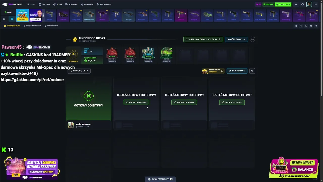Switch live drops to top crown filter
The width and height of the screenshot is (323, 182).
(x=12, y=19)
